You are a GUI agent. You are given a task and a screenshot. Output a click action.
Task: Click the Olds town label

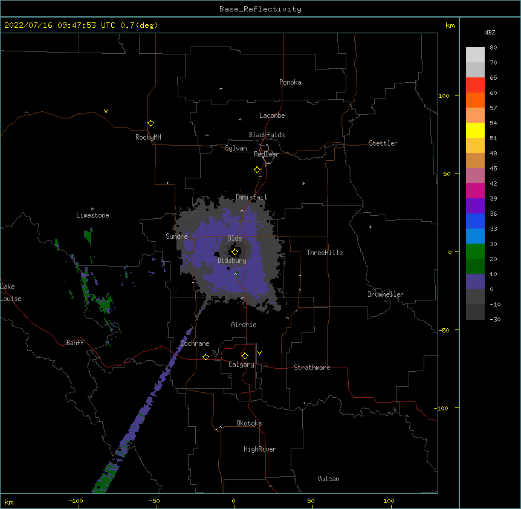(235, 238)
